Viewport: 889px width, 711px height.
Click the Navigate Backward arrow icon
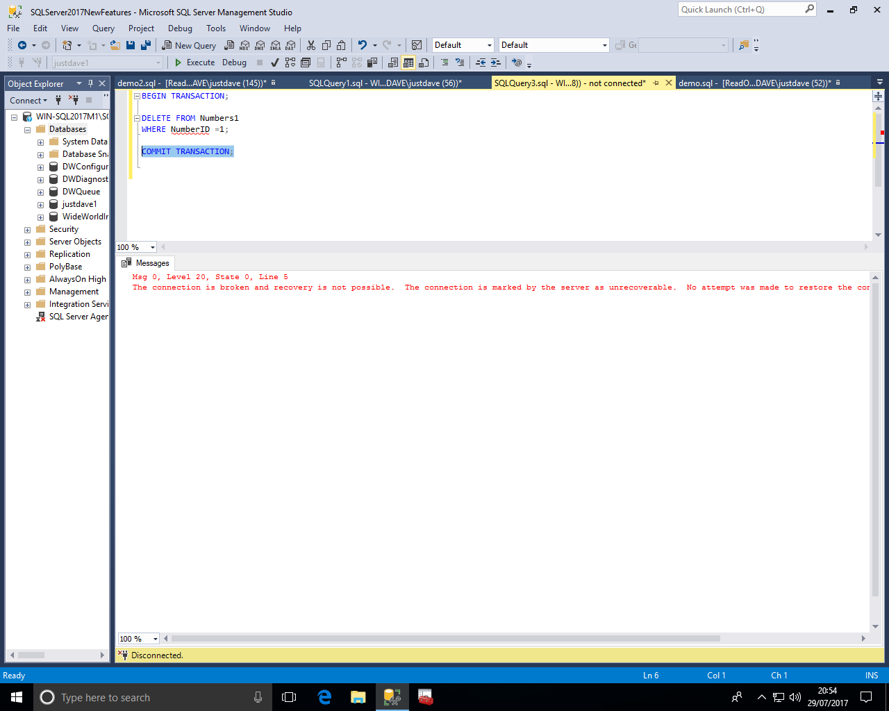click(22, 45)
